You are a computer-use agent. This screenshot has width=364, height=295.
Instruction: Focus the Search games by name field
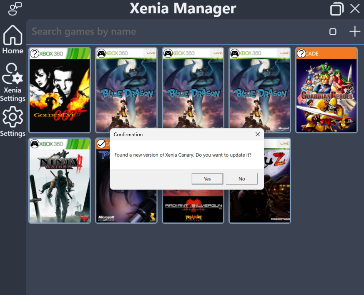[176, 32]
